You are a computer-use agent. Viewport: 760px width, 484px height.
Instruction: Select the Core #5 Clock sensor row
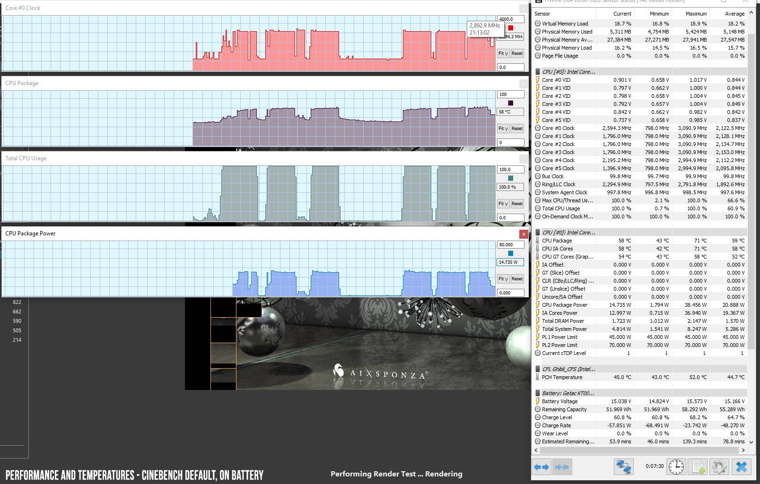pyautogui.click(x=639, y=168)
